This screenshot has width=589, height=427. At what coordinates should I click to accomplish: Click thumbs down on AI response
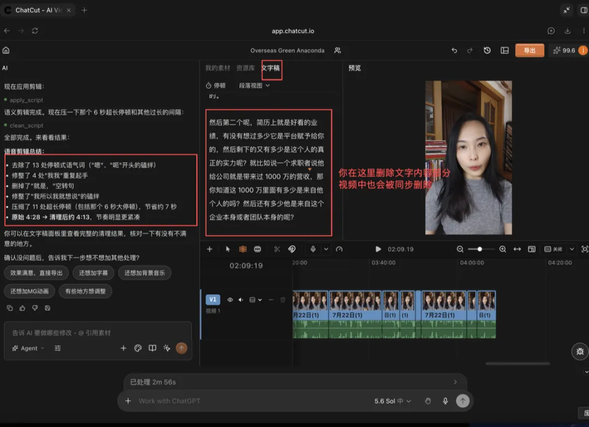click(x=35, y=308)
